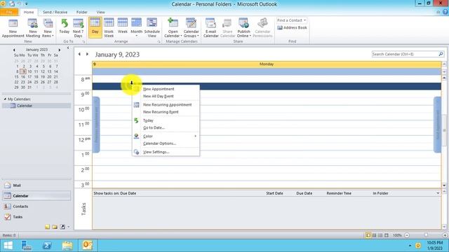Open Calendar in navigation pane
Viewport: 449px width, 252px height.
(x=36, y=196)
